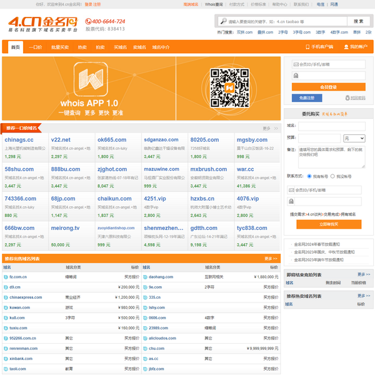Viewport: 375px width, 375px height.
Task: Click the QR code image
Action: (x=225, y=87)
